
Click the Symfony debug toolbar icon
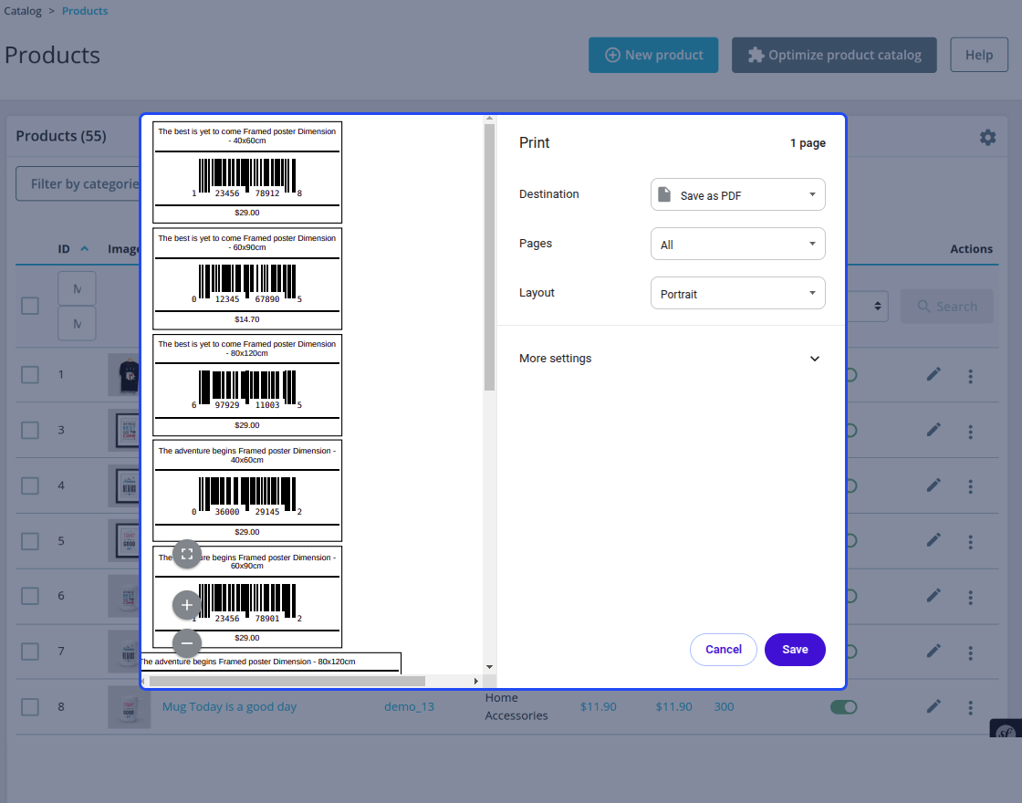click(1006, 730)
